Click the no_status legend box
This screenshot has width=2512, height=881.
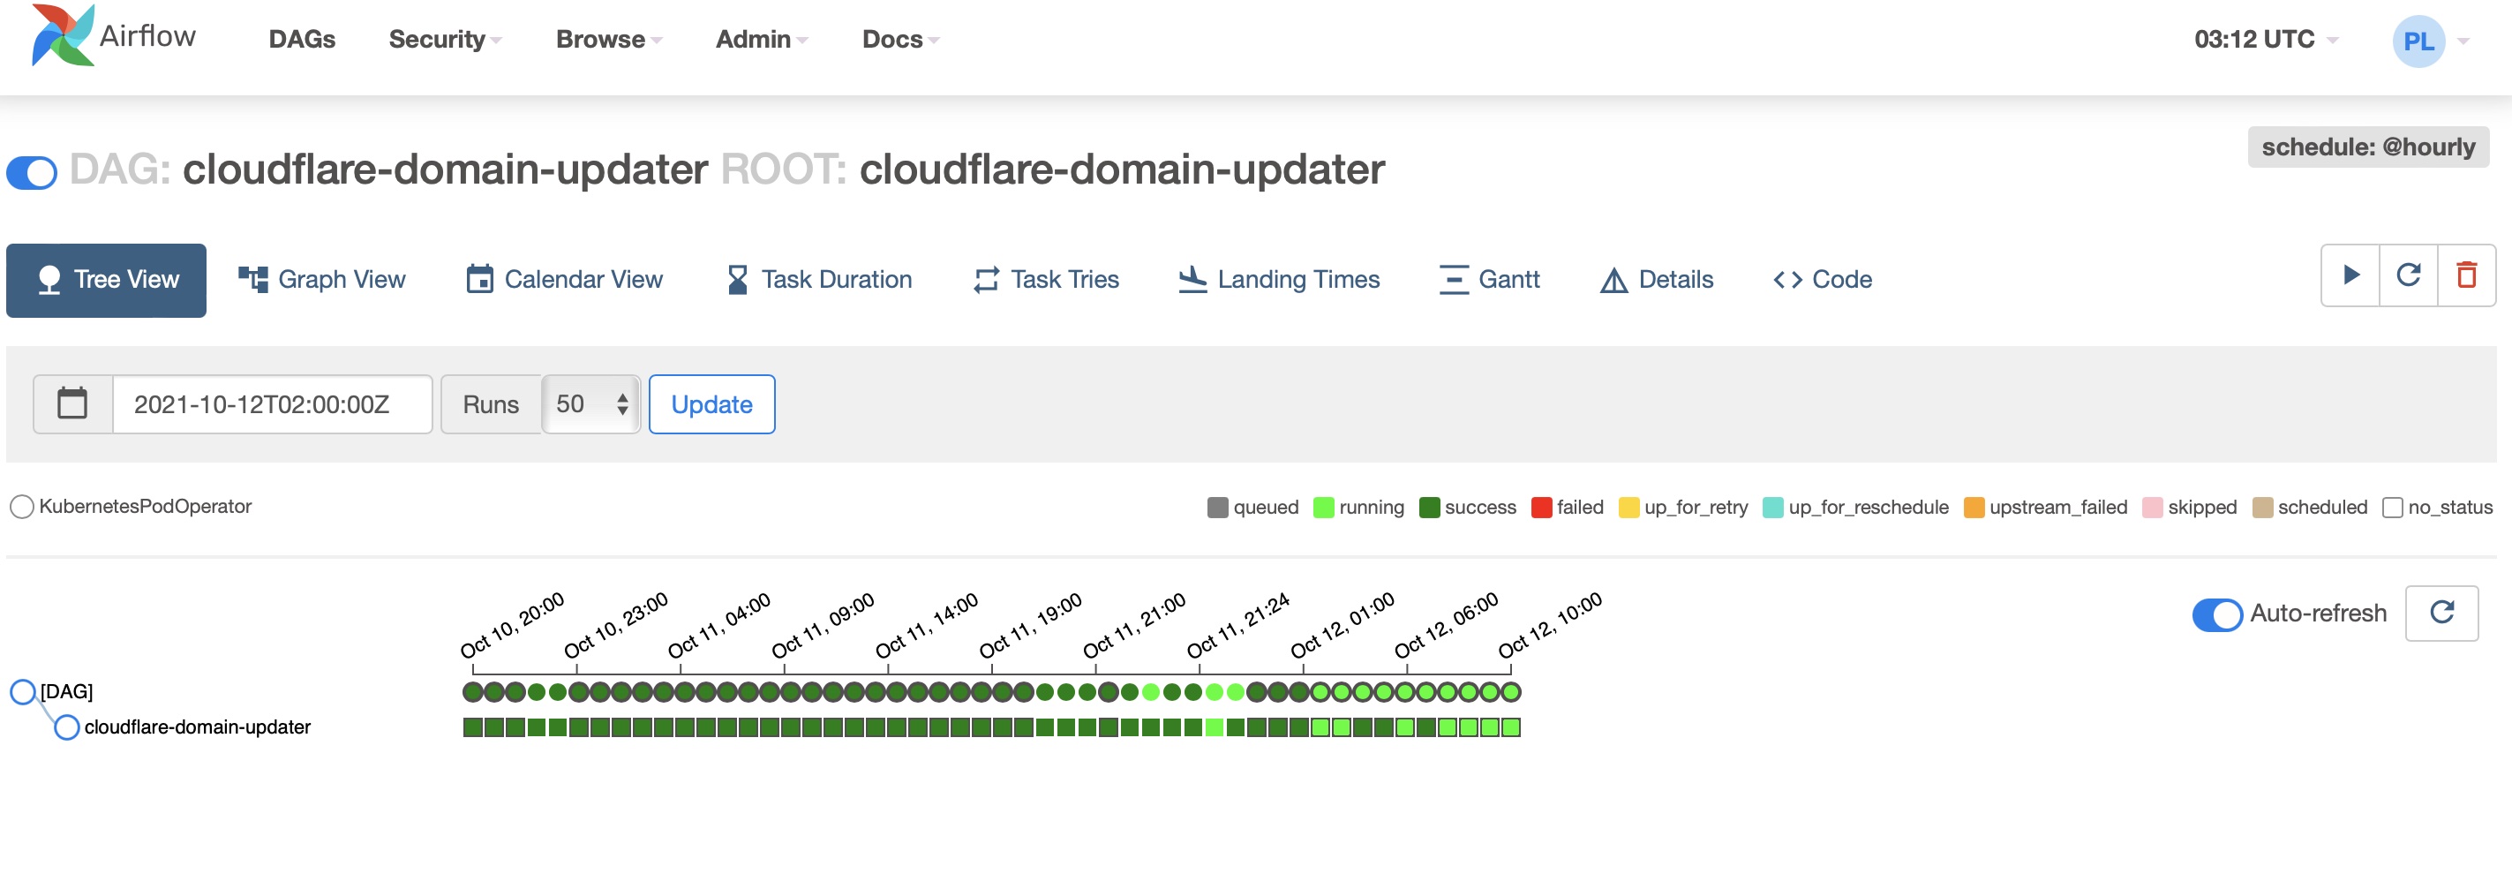tap(2392, 508)
